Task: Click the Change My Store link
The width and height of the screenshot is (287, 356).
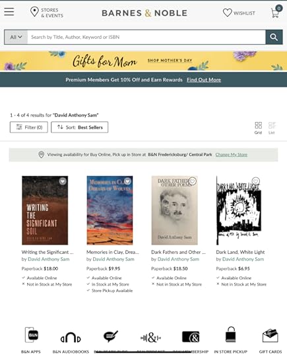Action: pos(232,155)
